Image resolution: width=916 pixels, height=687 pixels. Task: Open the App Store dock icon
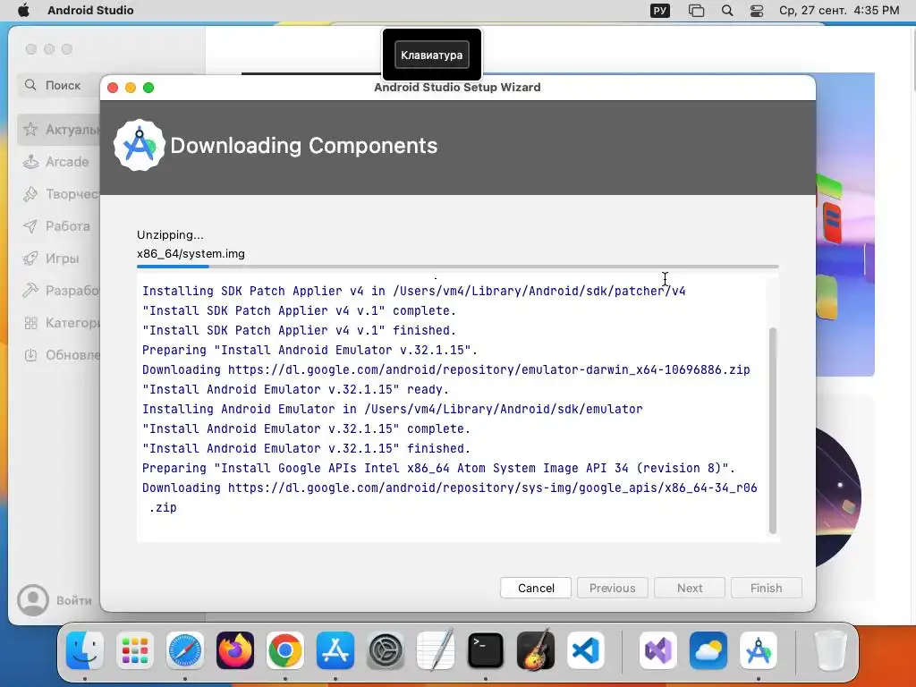click(335, 650)
